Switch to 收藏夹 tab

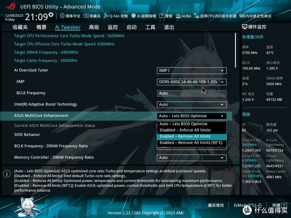pos(20,27)
